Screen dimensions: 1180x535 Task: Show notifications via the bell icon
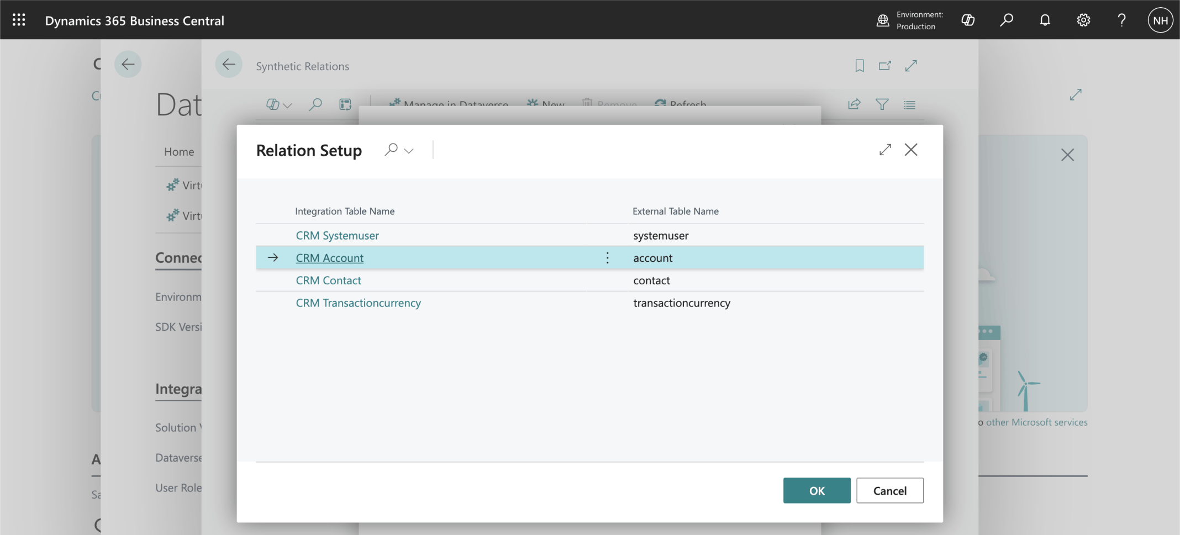point(1045,20)
